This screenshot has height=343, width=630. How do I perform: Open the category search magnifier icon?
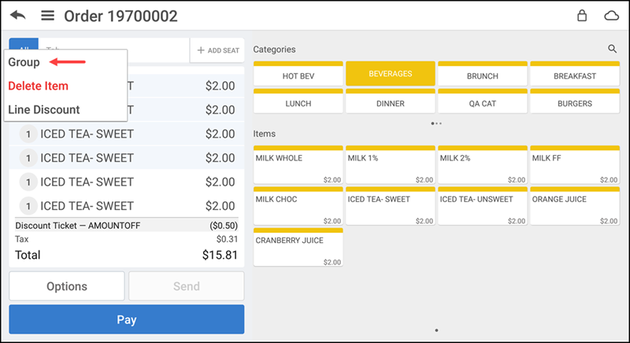pyautogui.click(x=612, y=49)
